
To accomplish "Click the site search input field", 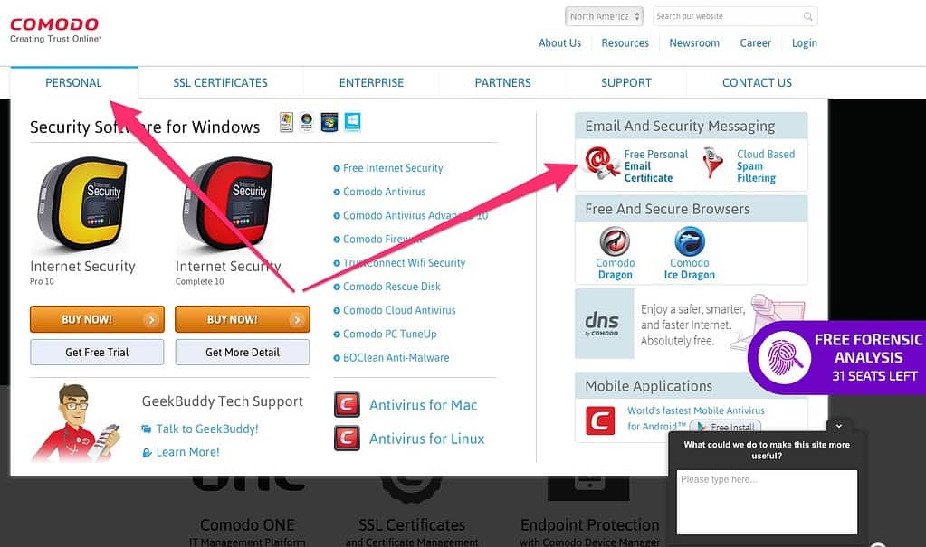I will click(x=728, y=16).
